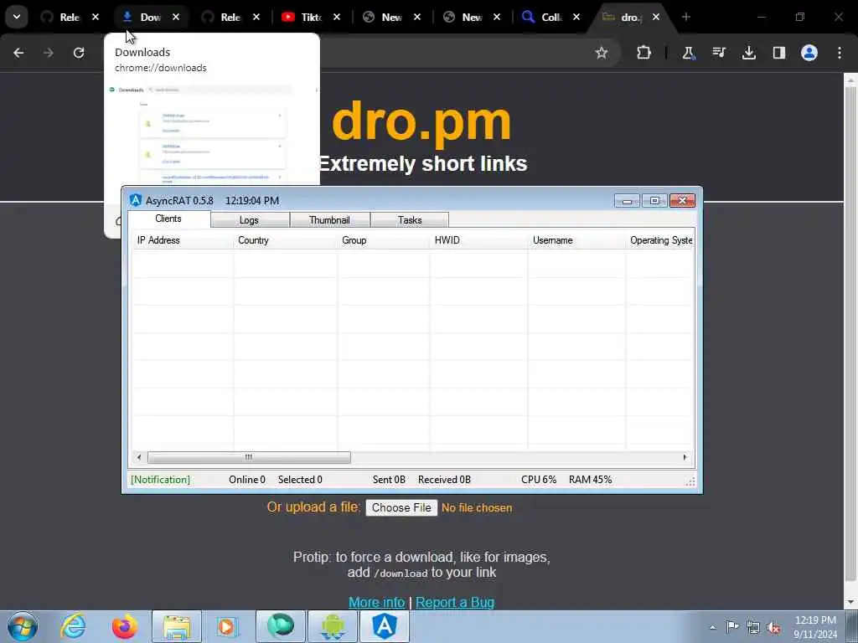Close the active dro.pm tab
Viewport: 858px width, 643px height.
[x=655, y=17]
